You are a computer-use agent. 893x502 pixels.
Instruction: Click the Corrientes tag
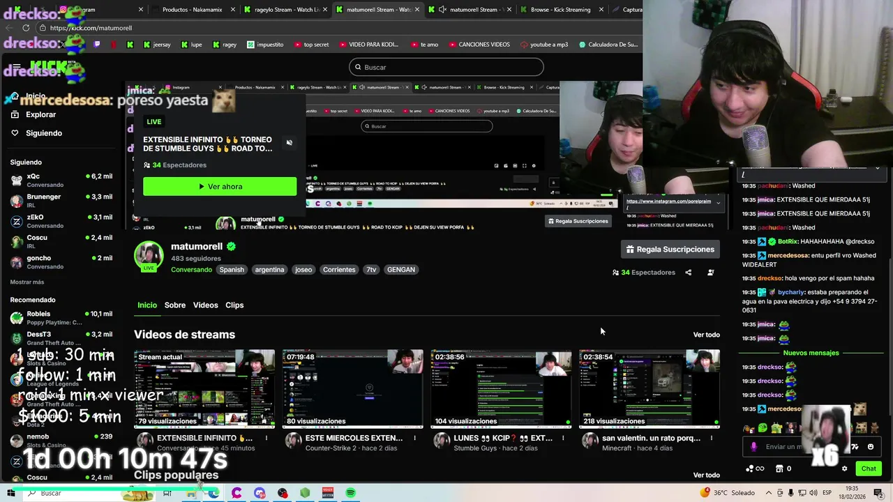click(x=339, y=270)
